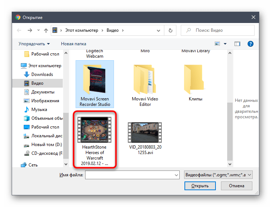Open 'Музыка' in the sidebar
The height and width of the screenshot is (207, 271).
[35, 110]
